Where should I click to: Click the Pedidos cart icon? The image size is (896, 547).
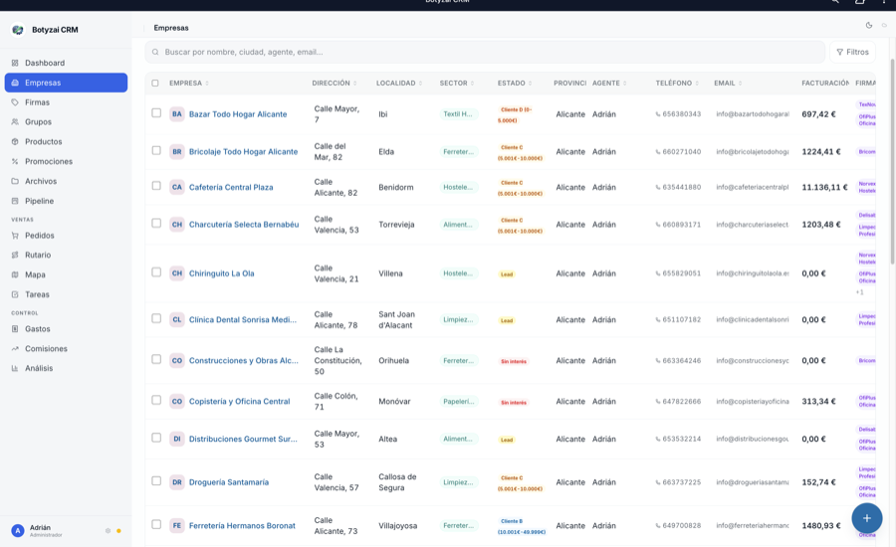(x=15, y=236)
